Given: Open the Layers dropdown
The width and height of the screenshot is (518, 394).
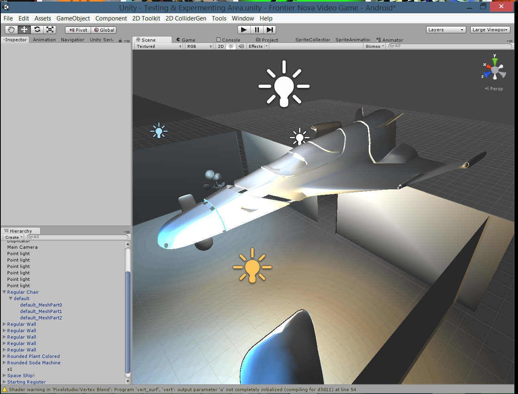Looking at the screenshot, I should [446, 30].
